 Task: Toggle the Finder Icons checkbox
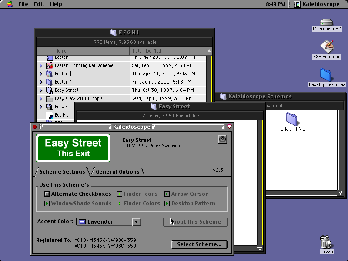[x=120, y=194]
